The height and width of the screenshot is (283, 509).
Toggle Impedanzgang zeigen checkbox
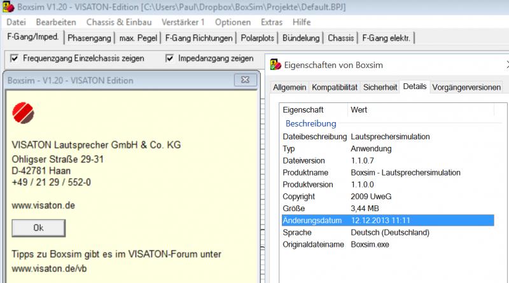point(169,58)
